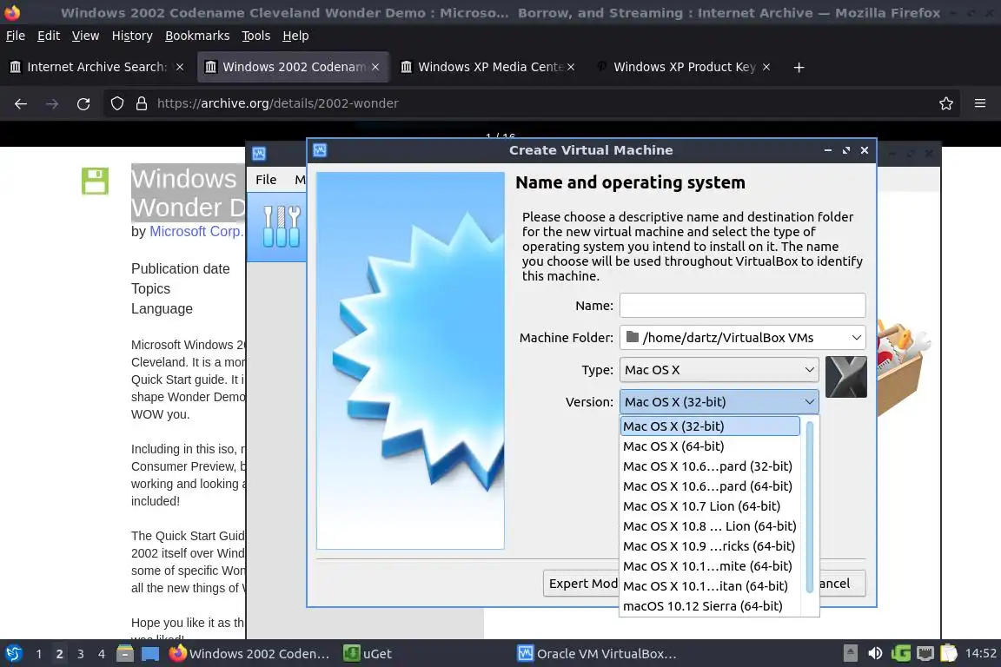Image resolution: width=1001 pixels, height=667 pixels.
Task: Open Firefox hamburger application menu
Action: 980,103
